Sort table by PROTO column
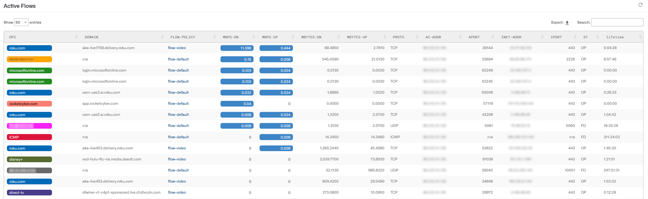This screenshot has width=648, height=199. point(404,37)
